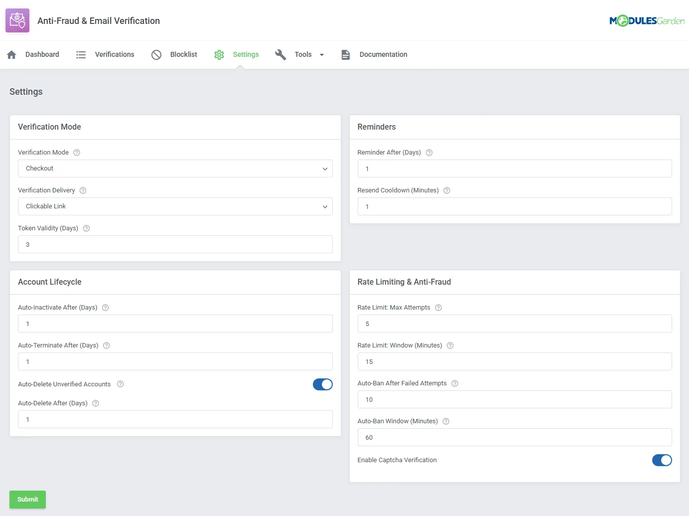Click help icon beside Rate Limit: Max Attempts
Image resolution: width=689 pixels, height=516 pixels.
coord(438,308)
